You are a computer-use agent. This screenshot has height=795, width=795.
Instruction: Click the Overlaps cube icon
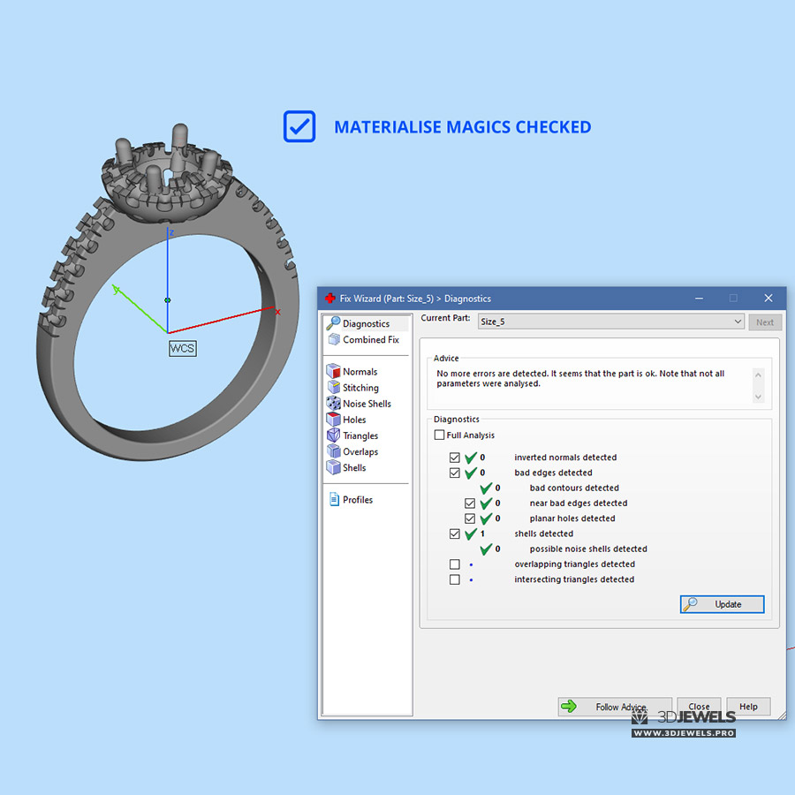[333, 451]
